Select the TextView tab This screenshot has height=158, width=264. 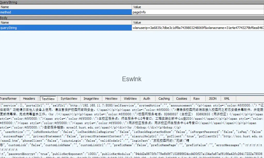48,99
